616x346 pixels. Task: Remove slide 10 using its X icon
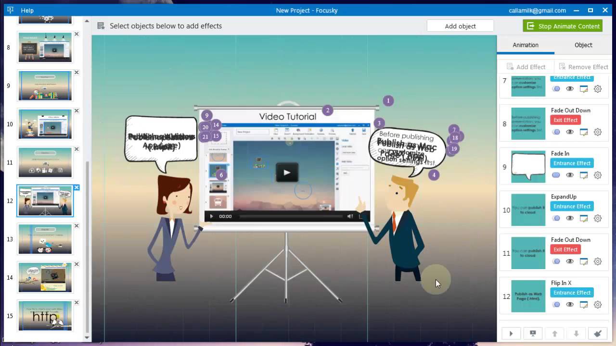click(77, 111)
